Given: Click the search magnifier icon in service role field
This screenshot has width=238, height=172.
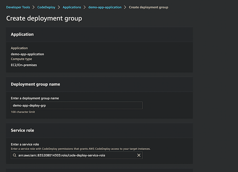Looking at the screenshot, I should (x=14, y=155).
